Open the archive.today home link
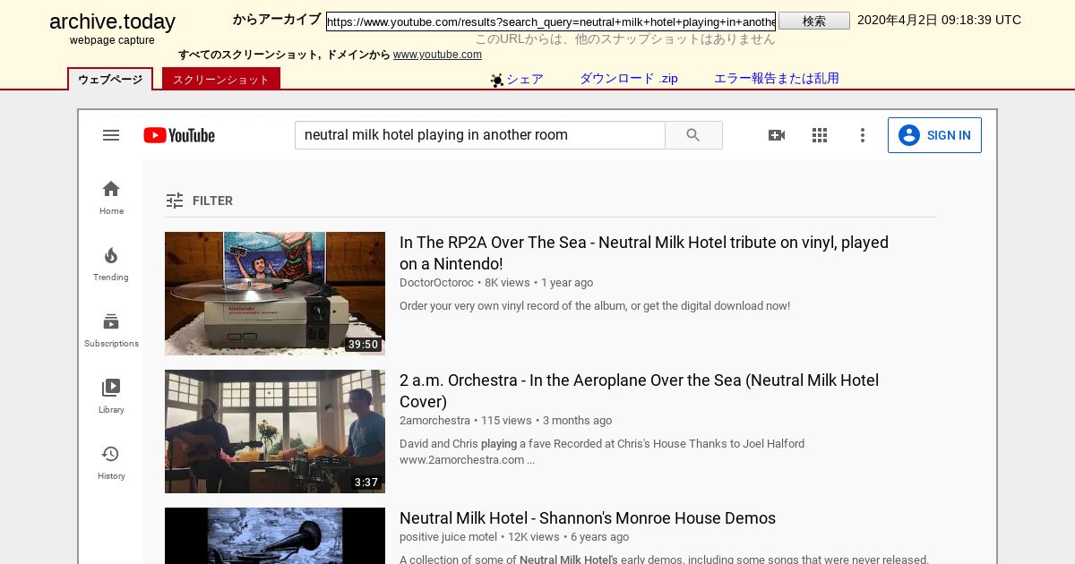Screen dimensions: 1075x564 (112, 22)
